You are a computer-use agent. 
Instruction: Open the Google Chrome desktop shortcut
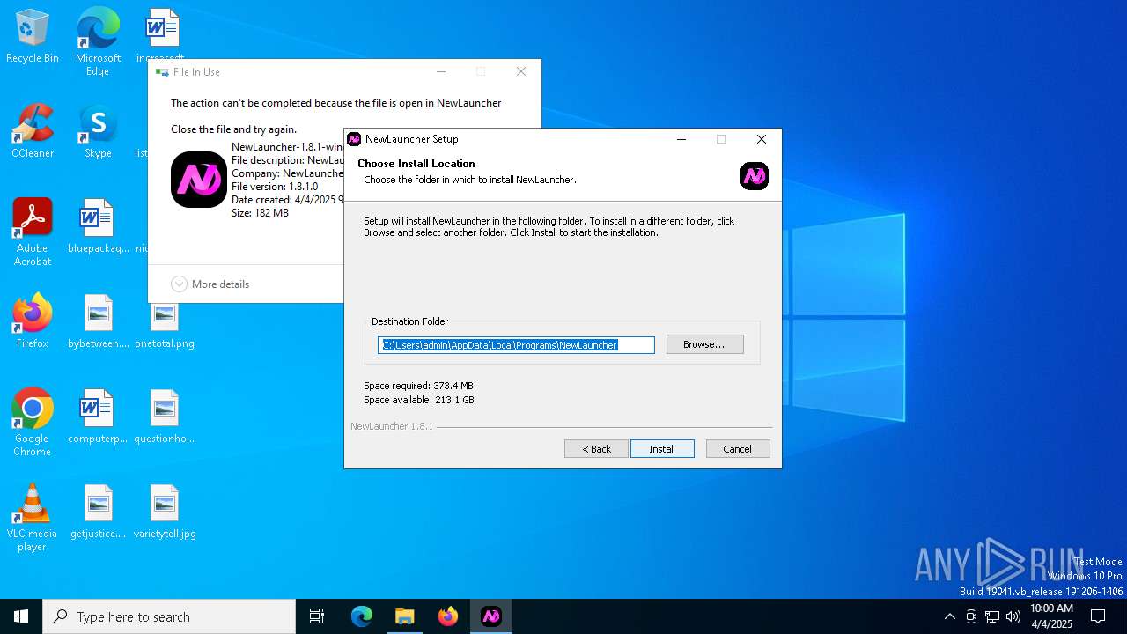click(x=33, y=423)
